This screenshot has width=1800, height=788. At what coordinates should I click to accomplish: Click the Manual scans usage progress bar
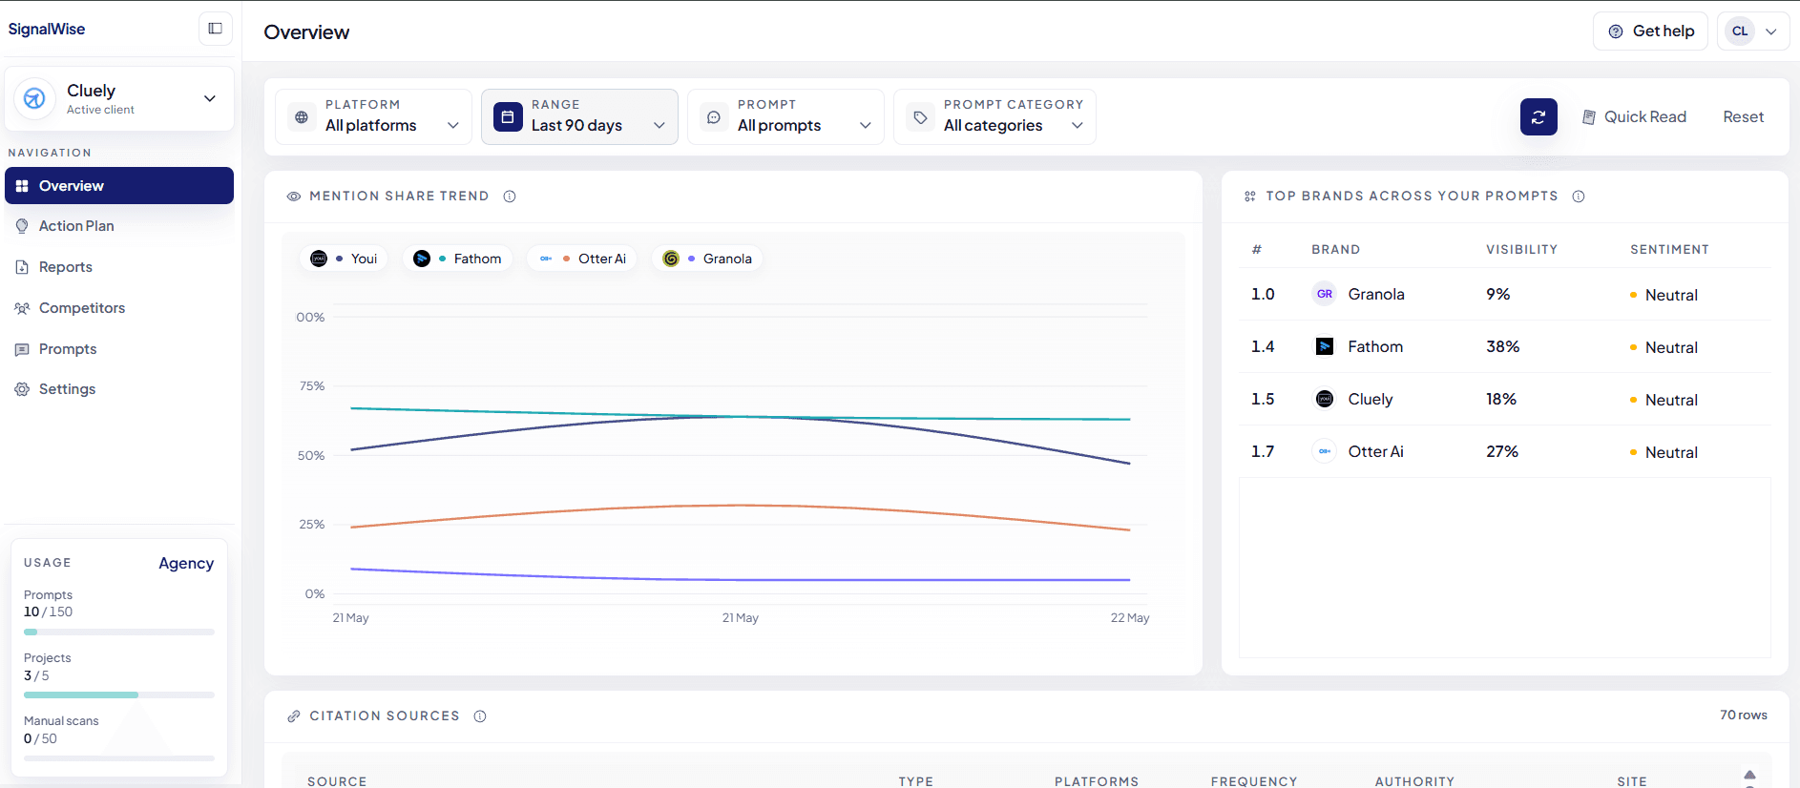(119, 758)
